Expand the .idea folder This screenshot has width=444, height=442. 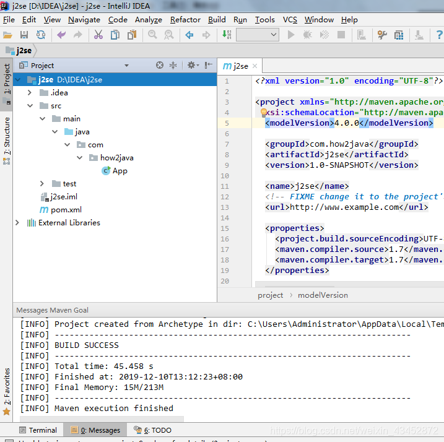[30, 93]
